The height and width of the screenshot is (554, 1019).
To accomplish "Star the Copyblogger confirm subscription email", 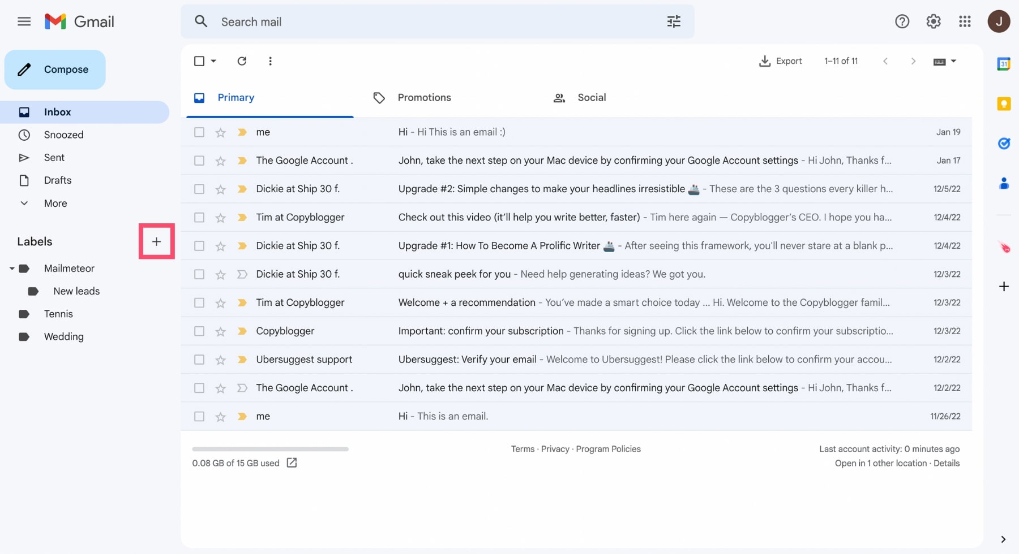I will pos(220,331).
